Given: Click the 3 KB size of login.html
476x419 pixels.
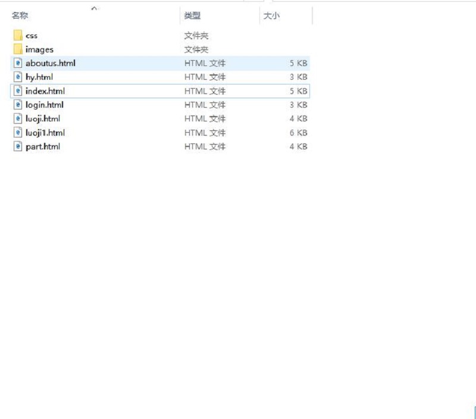Looking at the screenshot, I should click(299, 105).
